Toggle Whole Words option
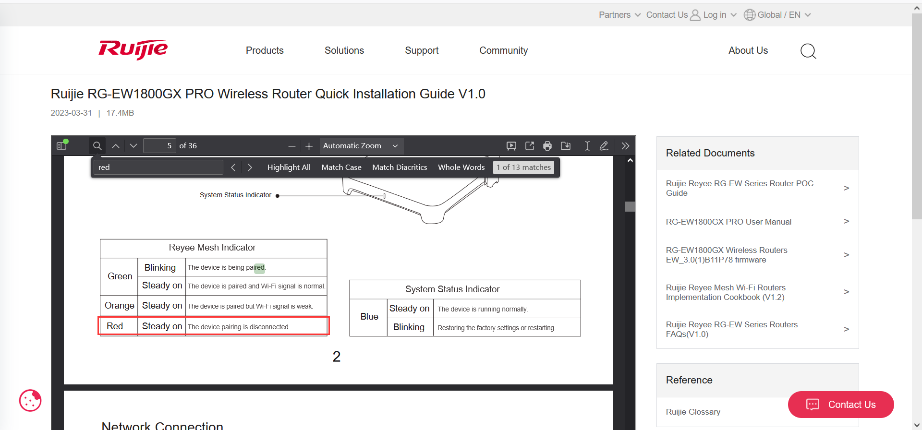The width and height of the screenshot is (922, 430). point(461,167)
